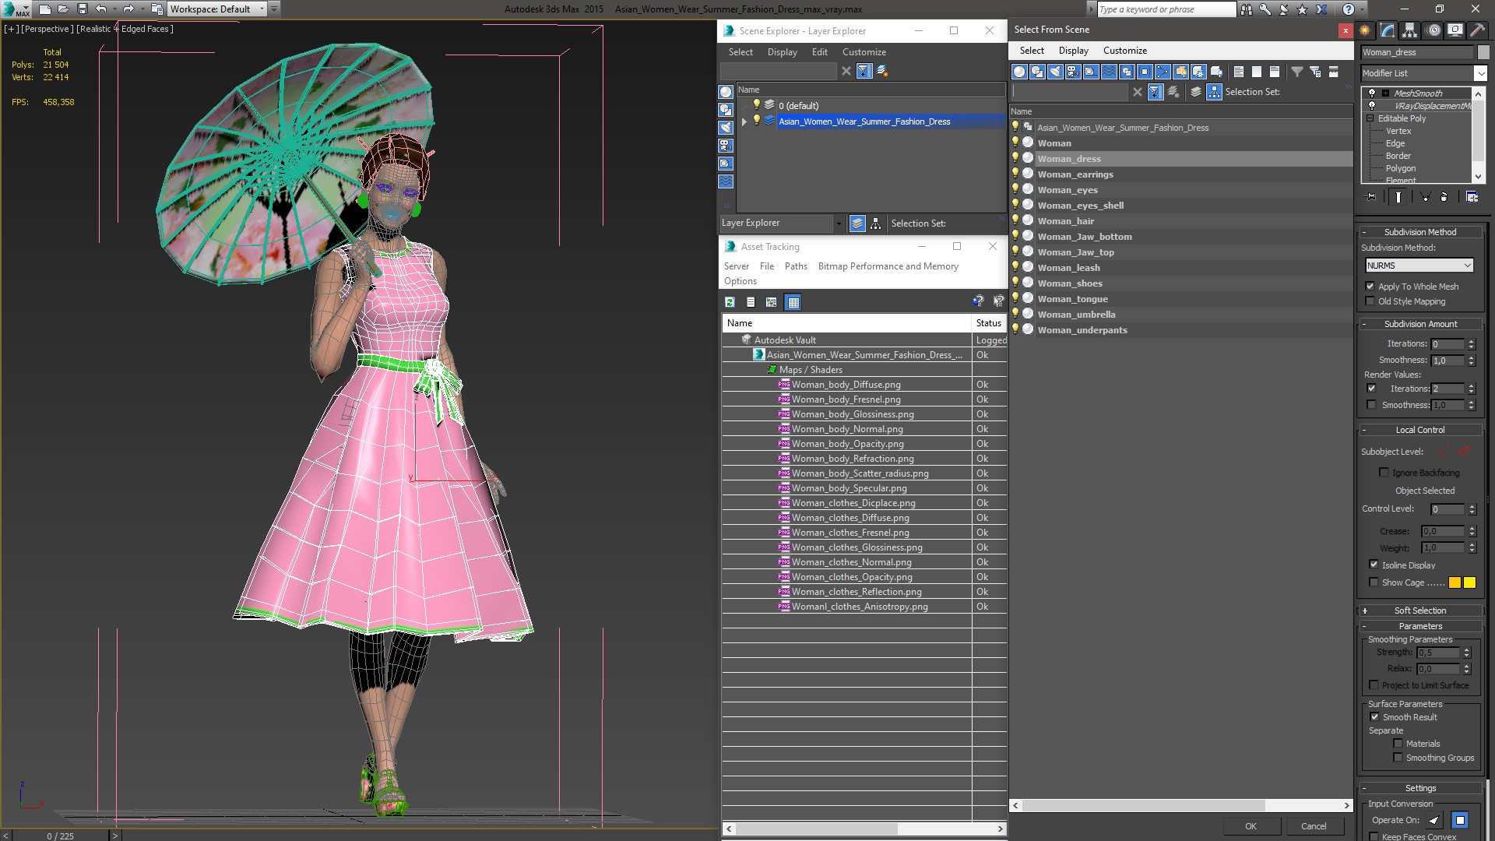
Task: Expand Soft Selection rollout
Action: tap(1365, 611)
